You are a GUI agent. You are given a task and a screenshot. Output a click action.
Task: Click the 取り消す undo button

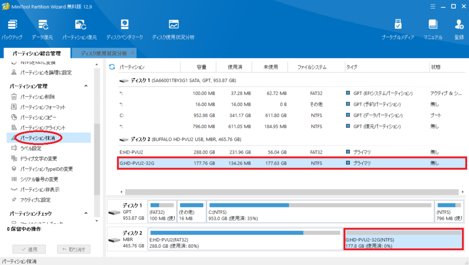(74, 249)
